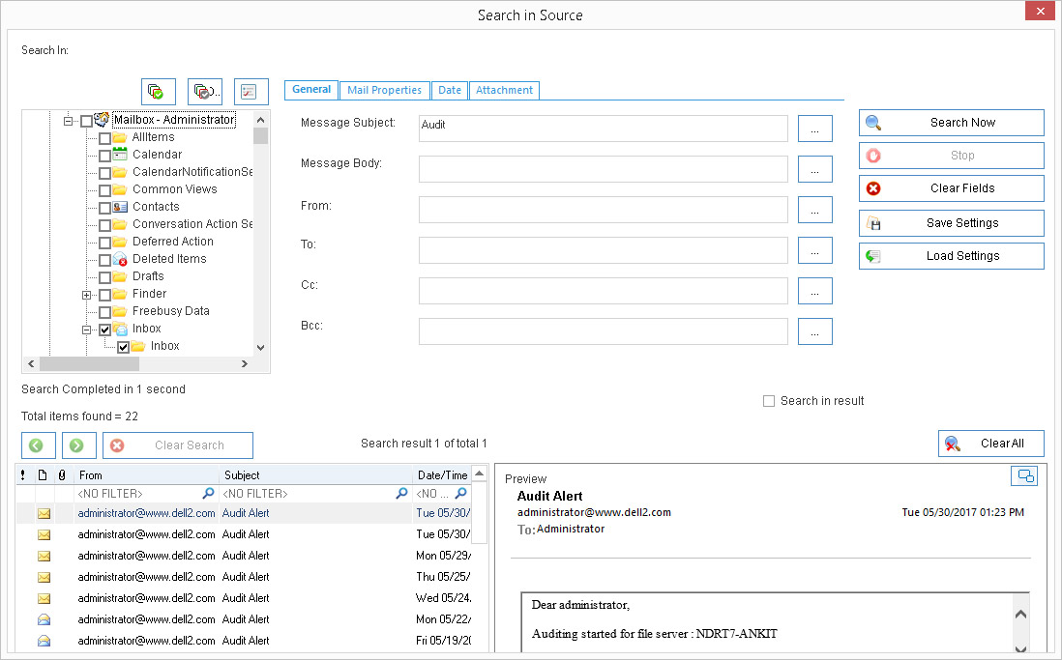Click the Date/Time filter magnifier icon

461,494
